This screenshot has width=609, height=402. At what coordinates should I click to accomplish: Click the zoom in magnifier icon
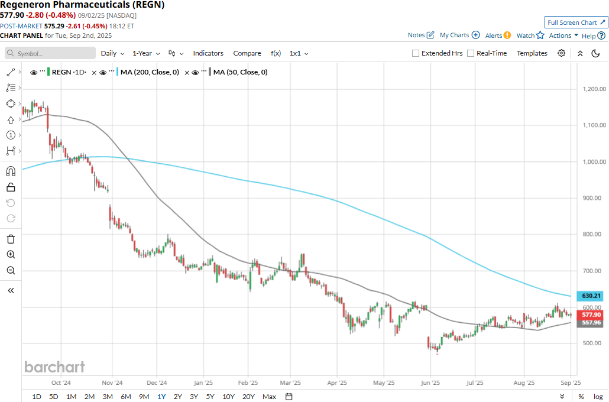[11, 255]
